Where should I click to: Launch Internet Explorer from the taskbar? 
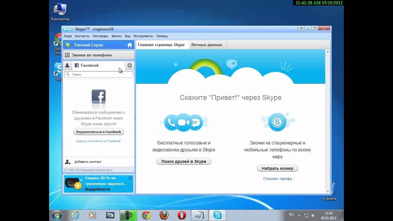(75, 215)
